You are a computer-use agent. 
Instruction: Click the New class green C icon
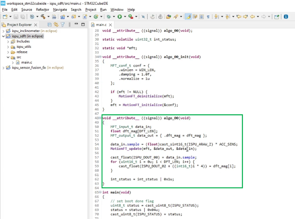[x=96, y=17]
